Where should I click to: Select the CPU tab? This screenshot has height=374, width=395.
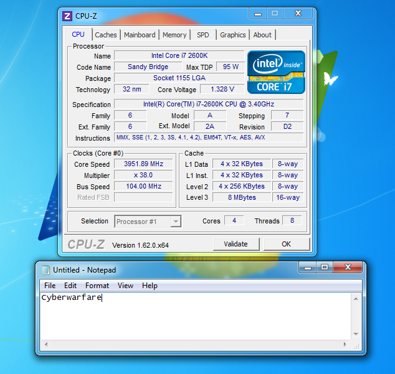pos(78,34)
